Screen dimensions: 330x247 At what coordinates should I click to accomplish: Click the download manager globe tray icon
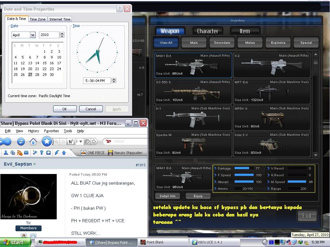coord(300,242)
